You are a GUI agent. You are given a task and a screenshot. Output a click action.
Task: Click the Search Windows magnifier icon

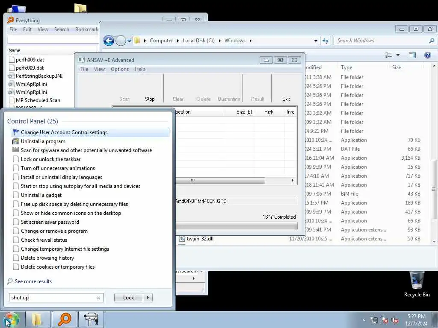click(432, 41)
